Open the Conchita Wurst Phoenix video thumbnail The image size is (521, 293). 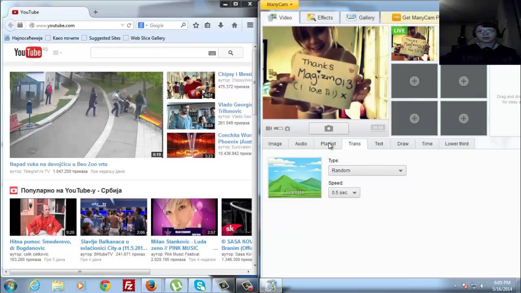(191, 145)
